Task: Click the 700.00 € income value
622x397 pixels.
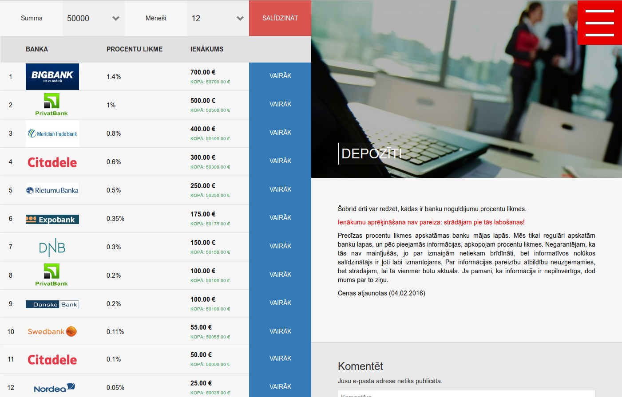Action: (203, 72)
